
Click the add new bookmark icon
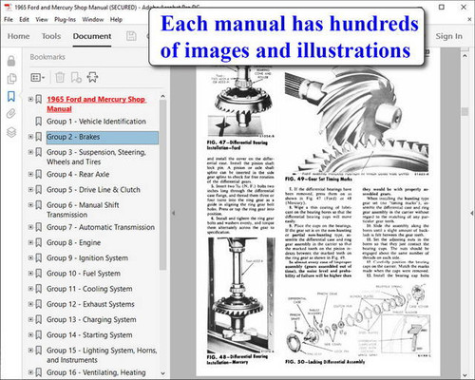point(76,77)
